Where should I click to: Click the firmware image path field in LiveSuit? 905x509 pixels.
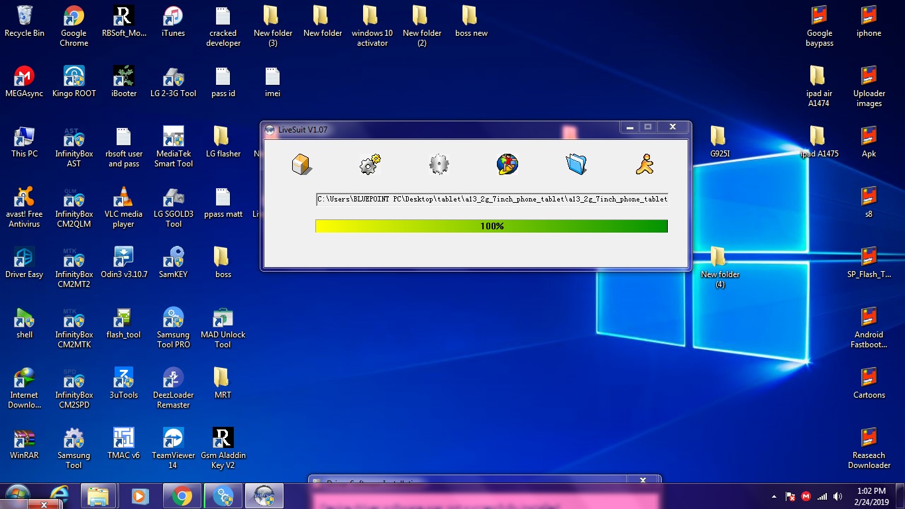492,199
